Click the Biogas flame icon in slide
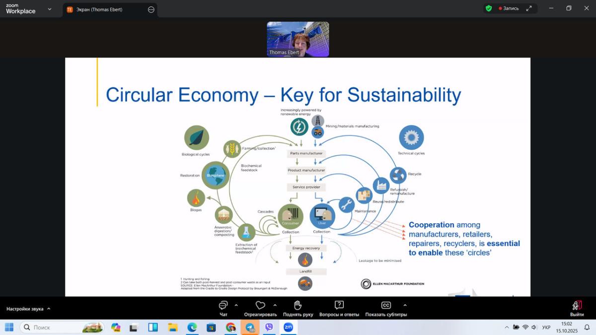The image size is (596, 335). (196, 199)
